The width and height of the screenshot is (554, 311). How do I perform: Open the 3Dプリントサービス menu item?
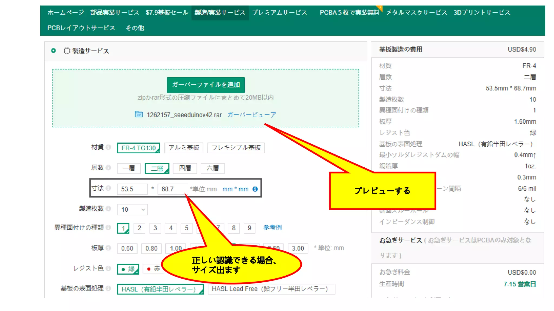pos(482,12)
